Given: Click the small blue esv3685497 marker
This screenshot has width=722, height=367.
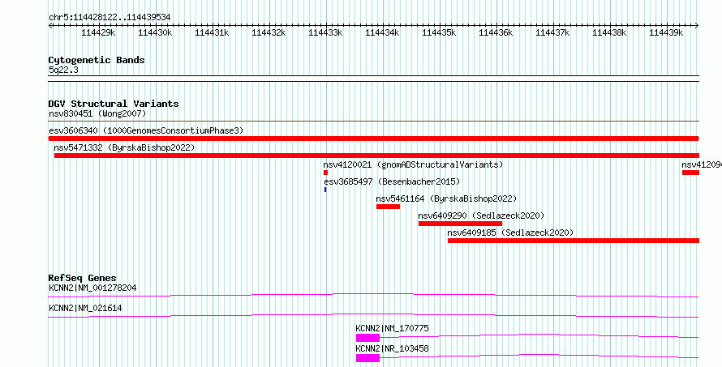Looking at the screenshot, I should (x=325, y=190).
